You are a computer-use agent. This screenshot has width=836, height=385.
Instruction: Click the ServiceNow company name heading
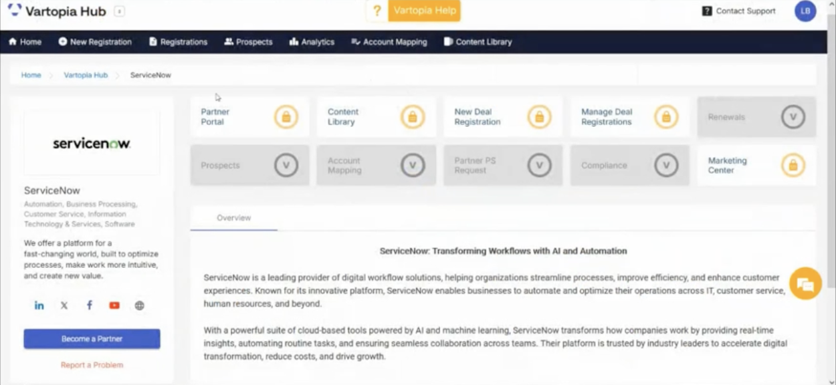click(52, 190)
